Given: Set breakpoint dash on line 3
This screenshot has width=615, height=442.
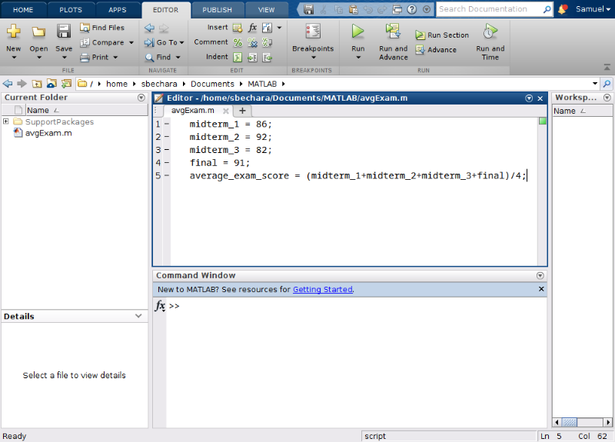Looking at the screenshot, I should coord(167,150).
